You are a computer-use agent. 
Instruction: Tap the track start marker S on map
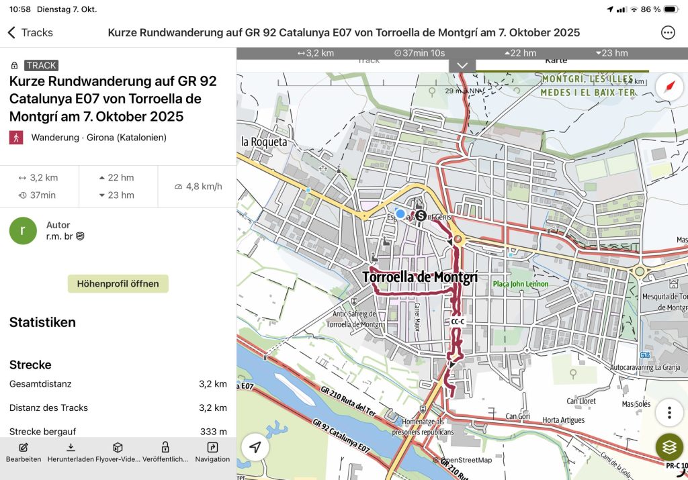(x=421, y=215)
